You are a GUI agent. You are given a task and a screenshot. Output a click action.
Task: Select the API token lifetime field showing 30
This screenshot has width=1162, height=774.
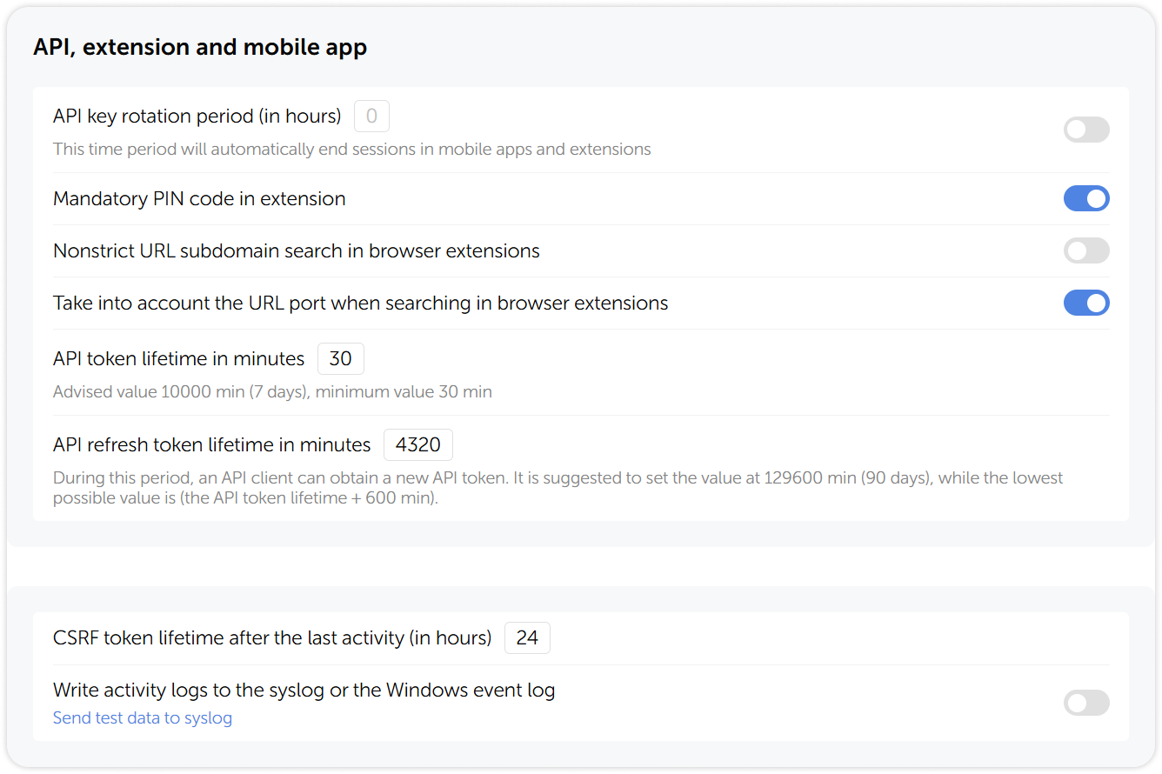(340, 358)
